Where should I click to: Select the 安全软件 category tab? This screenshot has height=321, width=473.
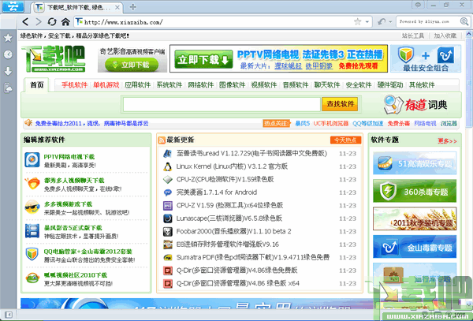[359, 85]
